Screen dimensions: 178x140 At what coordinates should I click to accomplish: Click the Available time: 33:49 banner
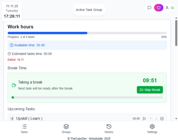[87, 45]
